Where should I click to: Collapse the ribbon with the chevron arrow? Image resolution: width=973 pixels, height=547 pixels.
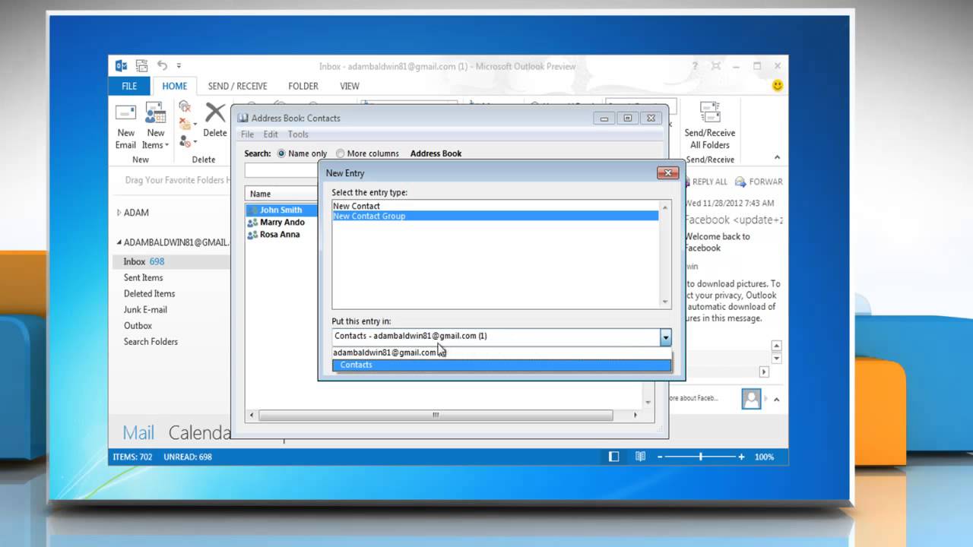(x=777, y=157)
